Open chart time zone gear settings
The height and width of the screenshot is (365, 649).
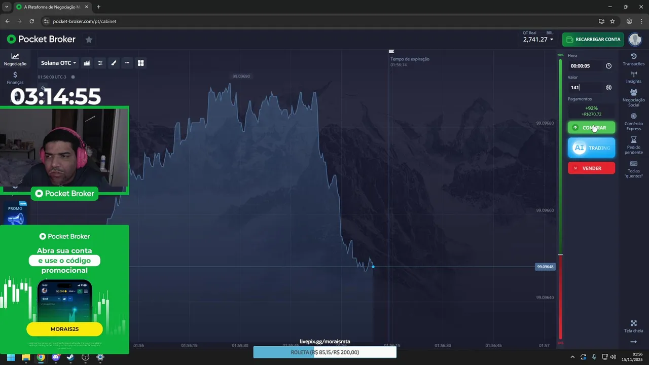73,77
